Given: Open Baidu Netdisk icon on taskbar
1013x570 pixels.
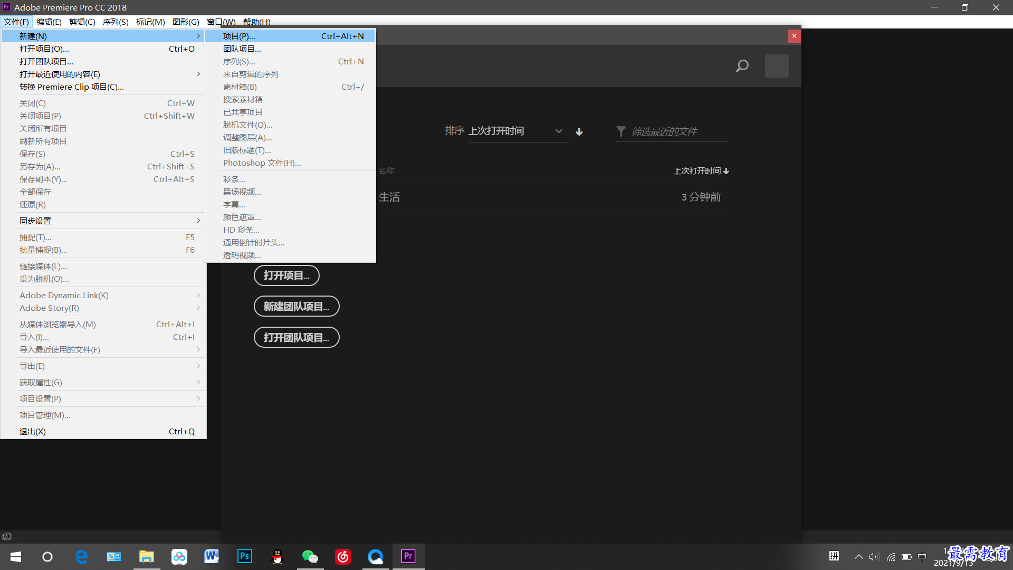Looking at the screenshot, I should pyautogui.click(x=179, y=556).
